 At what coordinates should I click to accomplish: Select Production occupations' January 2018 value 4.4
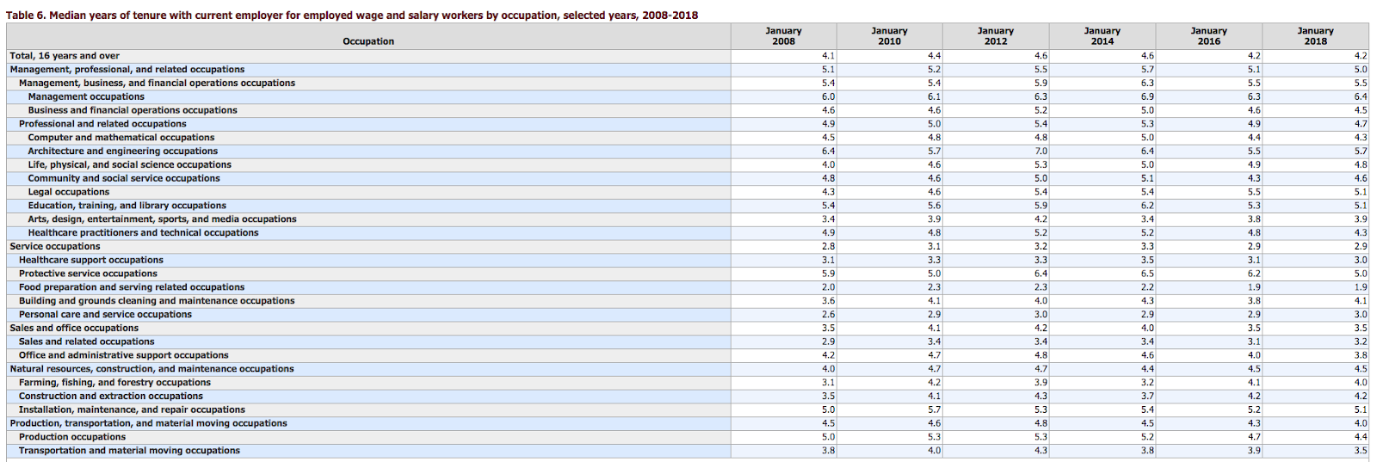coord(1360,437)
